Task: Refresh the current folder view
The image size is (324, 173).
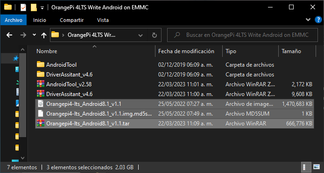Action: coord(155,35)
